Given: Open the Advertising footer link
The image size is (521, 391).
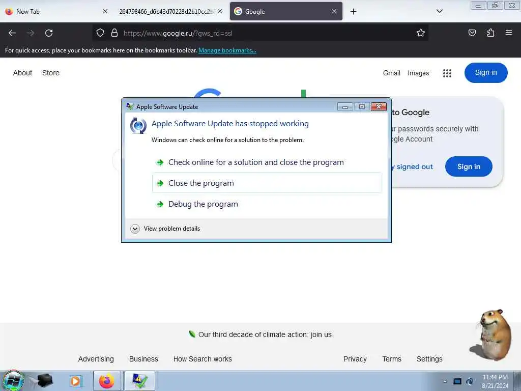Looking at the screenshot, I should [x=96, y=359].
